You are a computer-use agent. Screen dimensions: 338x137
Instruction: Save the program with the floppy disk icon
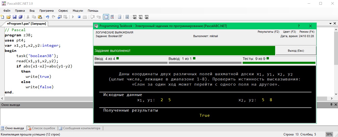pyautogui.click(x=14, y=17)
